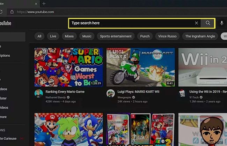Image resolution: width=227 pixels, height=146 pixels.
Task: Open the Mario and Sonic video thumbnail
Action: (x=68, y=130)
